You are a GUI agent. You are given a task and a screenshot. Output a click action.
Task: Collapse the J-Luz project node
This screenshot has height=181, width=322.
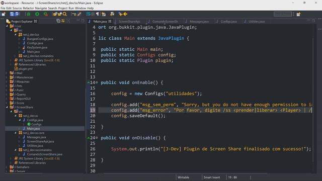click(7, 26)
